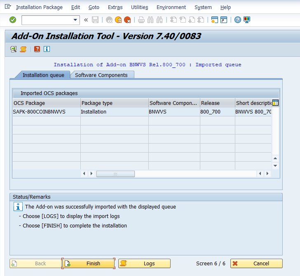Open the Utilities menu
300x276 pixels.
[139, 7]
